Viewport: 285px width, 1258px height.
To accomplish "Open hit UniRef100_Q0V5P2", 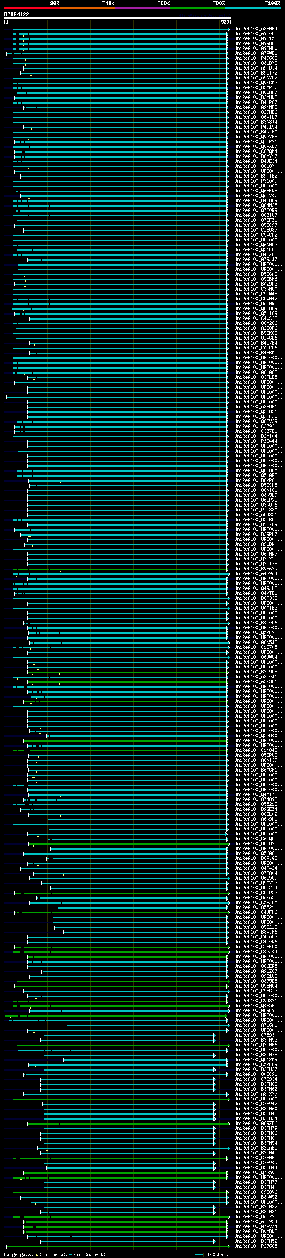I will (256, 1006).
